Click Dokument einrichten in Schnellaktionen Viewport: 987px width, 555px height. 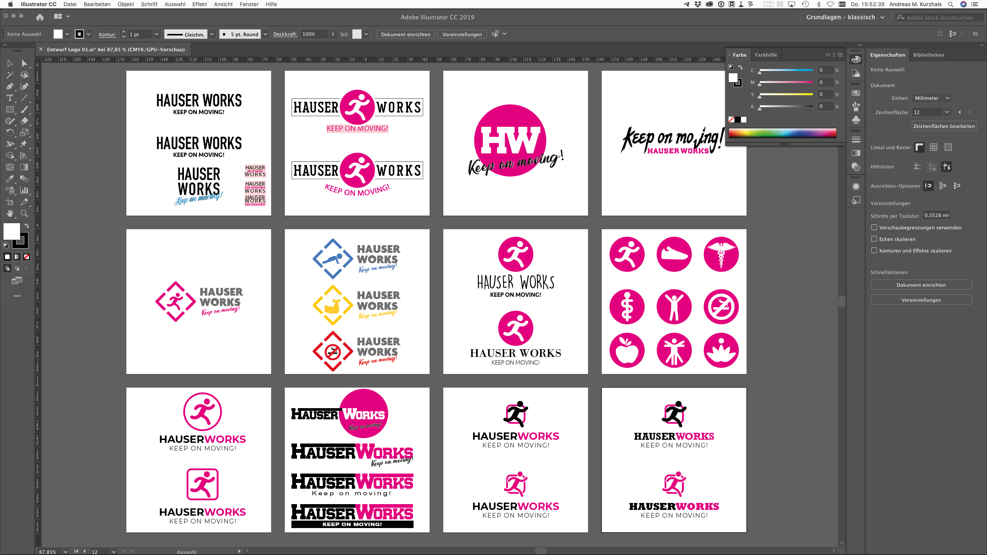(921, 285)
